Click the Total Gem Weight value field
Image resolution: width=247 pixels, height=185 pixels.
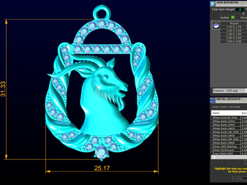coord(240,10)
